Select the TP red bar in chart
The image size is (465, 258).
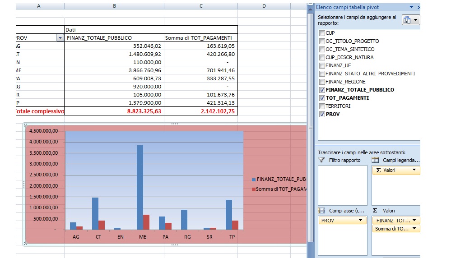pyautogui.click(x=235, y=225)
